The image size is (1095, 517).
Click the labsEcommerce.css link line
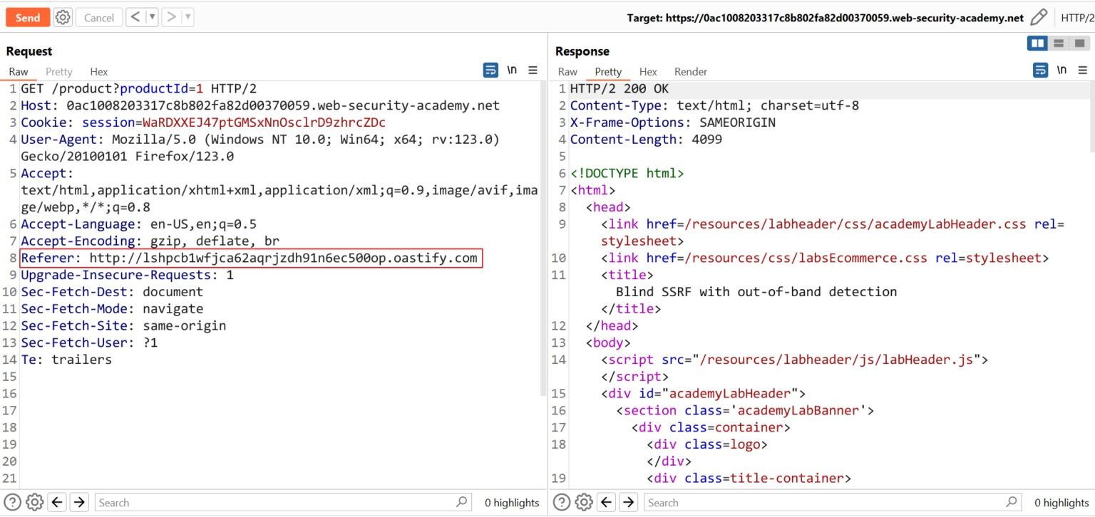click(x=825, y=258)
